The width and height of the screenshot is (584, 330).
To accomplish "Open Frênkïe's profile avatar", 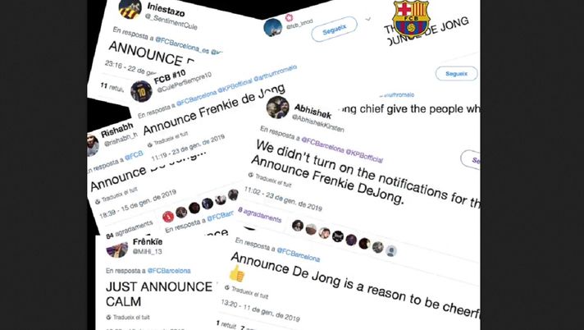I will tap(117, 250).
